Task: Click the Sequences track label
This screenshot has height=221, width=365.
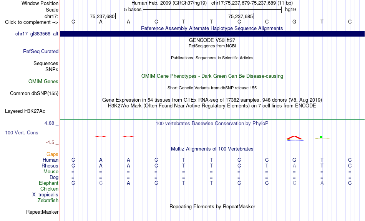Action: pos(46,63)
